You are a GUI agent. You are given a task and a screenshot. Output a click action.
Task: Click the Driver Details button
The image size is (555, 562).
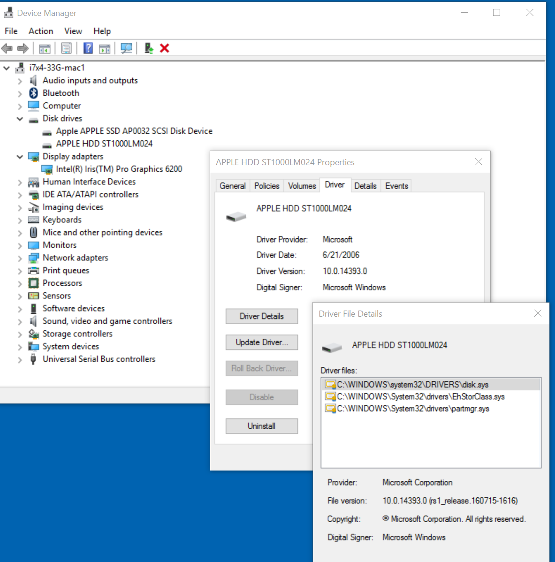pyautogui.click(x=262, y=316)
